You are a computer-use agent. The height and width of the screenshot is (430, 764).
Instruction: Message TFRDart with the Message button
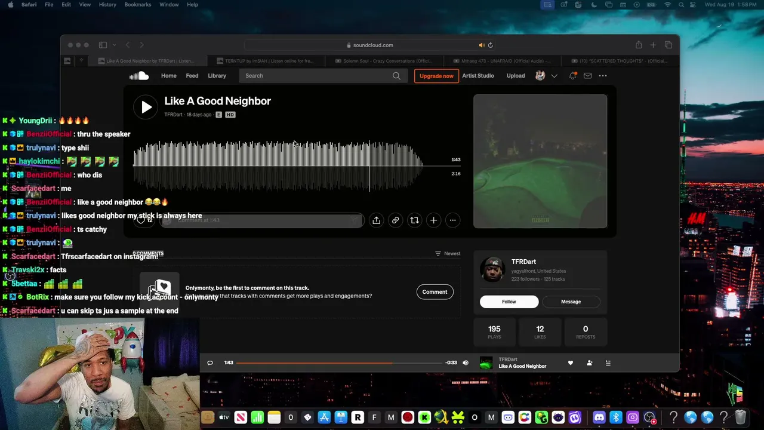tap(571, 302)
